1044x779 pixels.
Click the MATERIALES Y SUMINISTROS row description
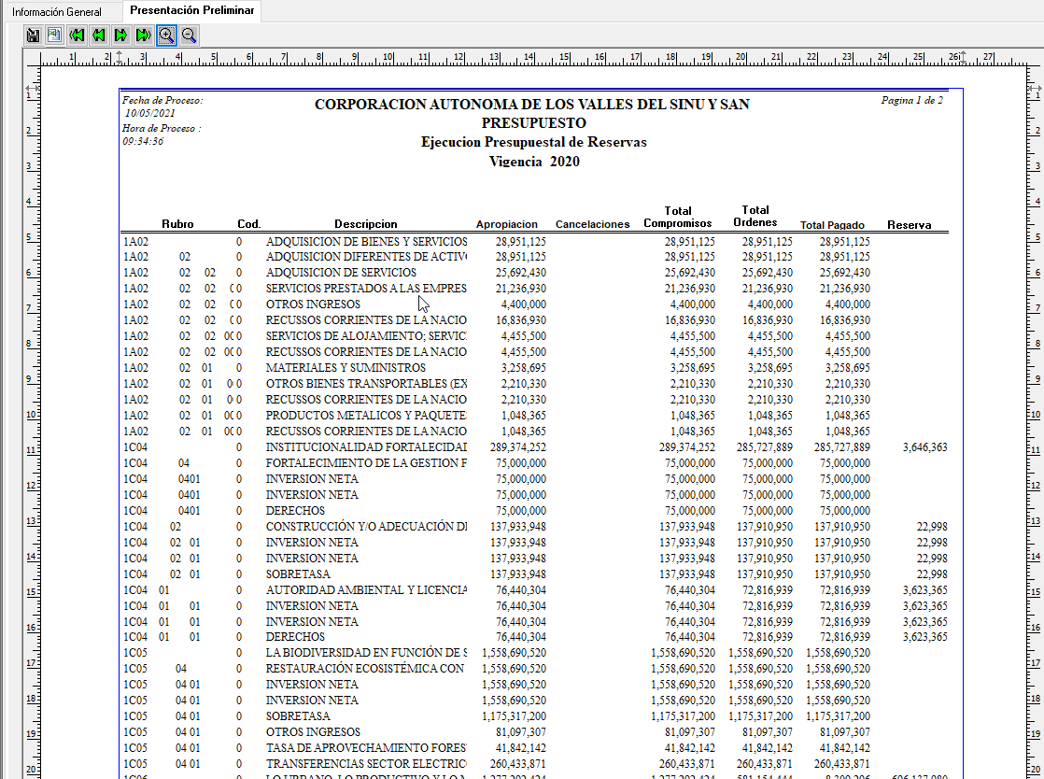345,368
